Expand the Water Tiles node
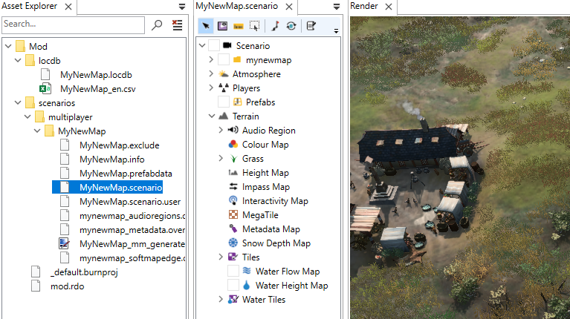 point(221,300)
